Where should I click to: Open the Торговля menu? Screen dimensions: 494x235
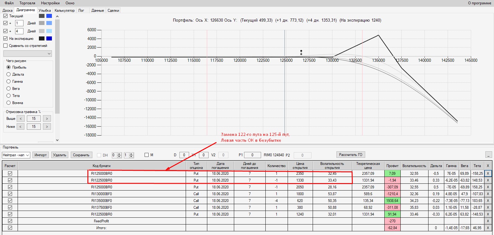[x=27, y=3]
